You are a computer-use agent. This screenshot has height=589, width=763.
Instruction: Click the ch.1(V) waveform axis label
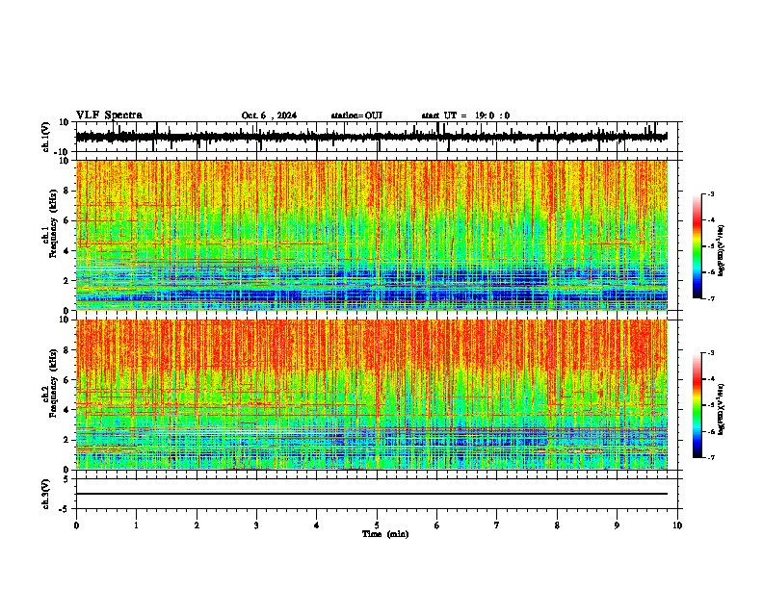(46, 137)
